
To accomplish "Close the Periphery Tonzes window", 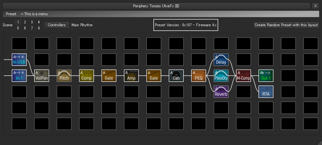I will pos(315,6).
